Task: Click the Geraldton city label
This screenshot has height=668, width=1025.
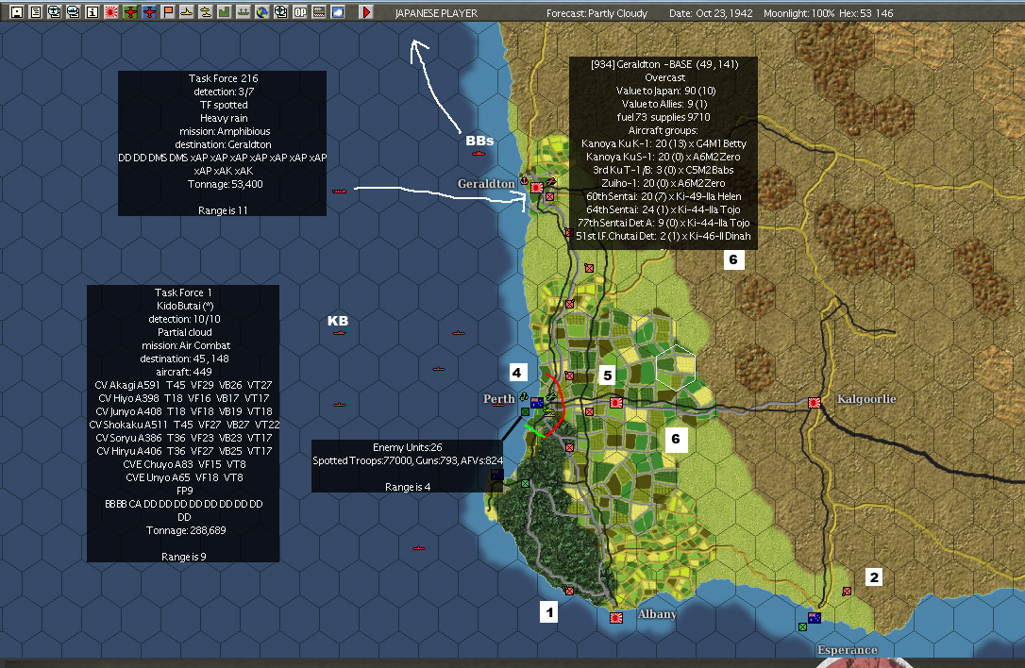Action: click(x=486, y=184)
